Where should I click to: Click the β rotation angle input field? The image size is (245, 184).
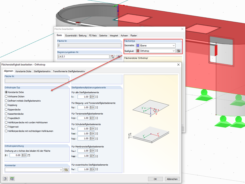coord(15,155)
